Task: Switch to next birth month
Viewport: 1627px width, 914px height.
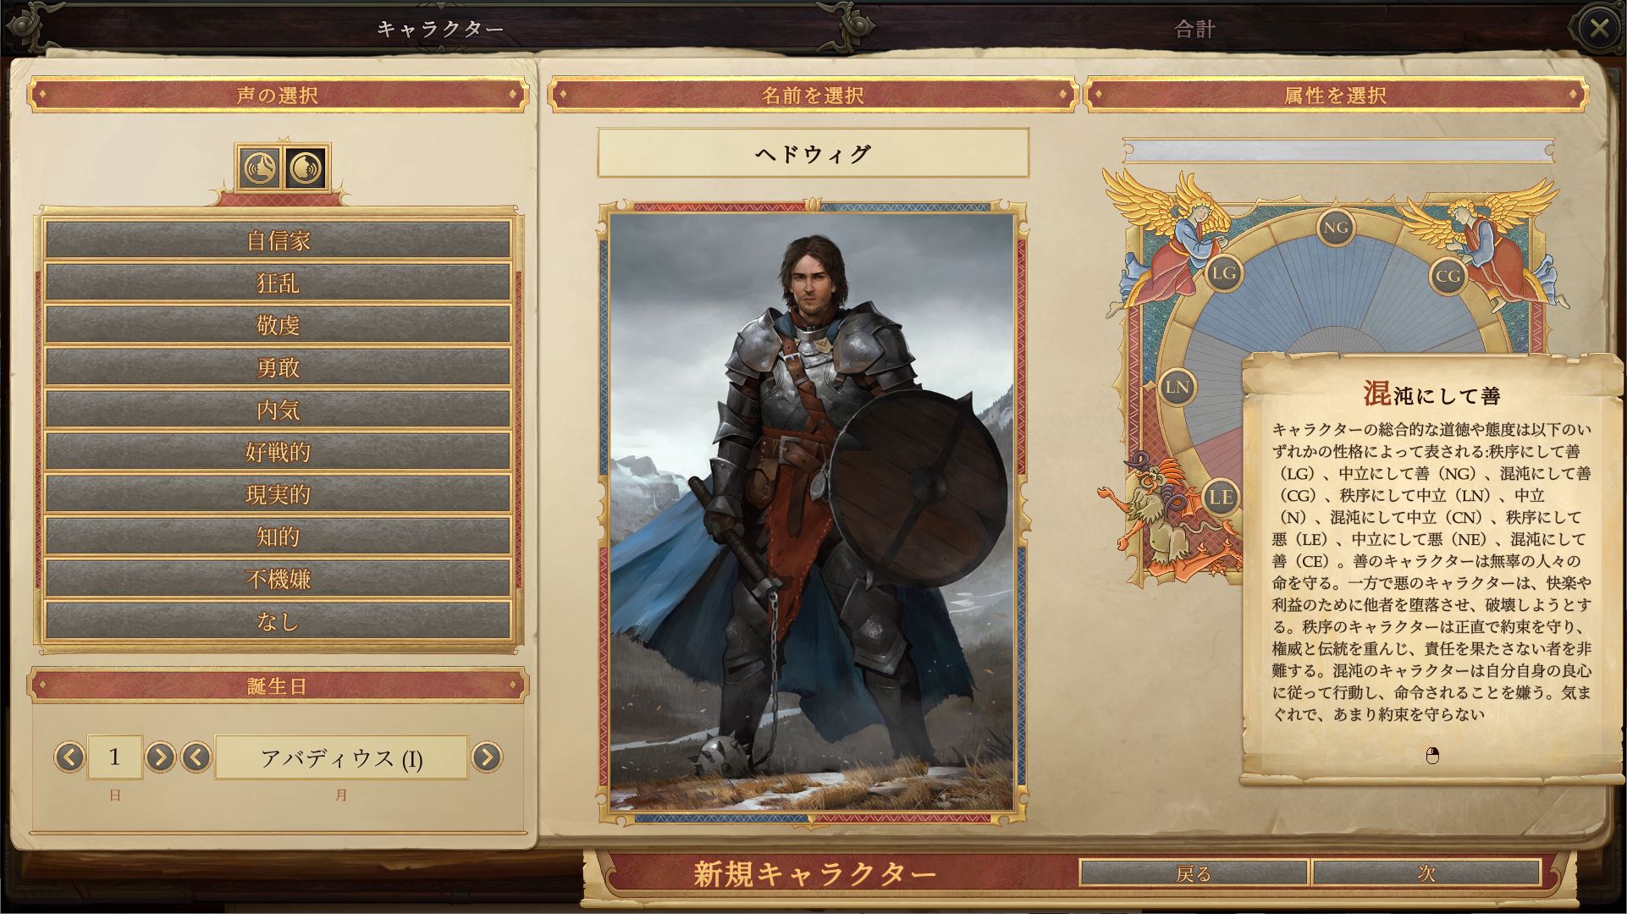Action: pyautogui.click(x=486, y=757)
